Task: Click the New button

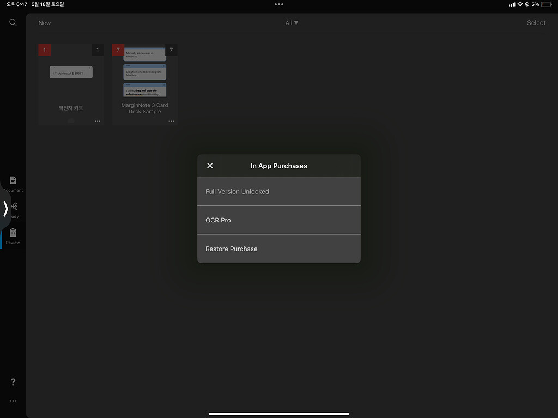Action: click(x=45, y=23)
